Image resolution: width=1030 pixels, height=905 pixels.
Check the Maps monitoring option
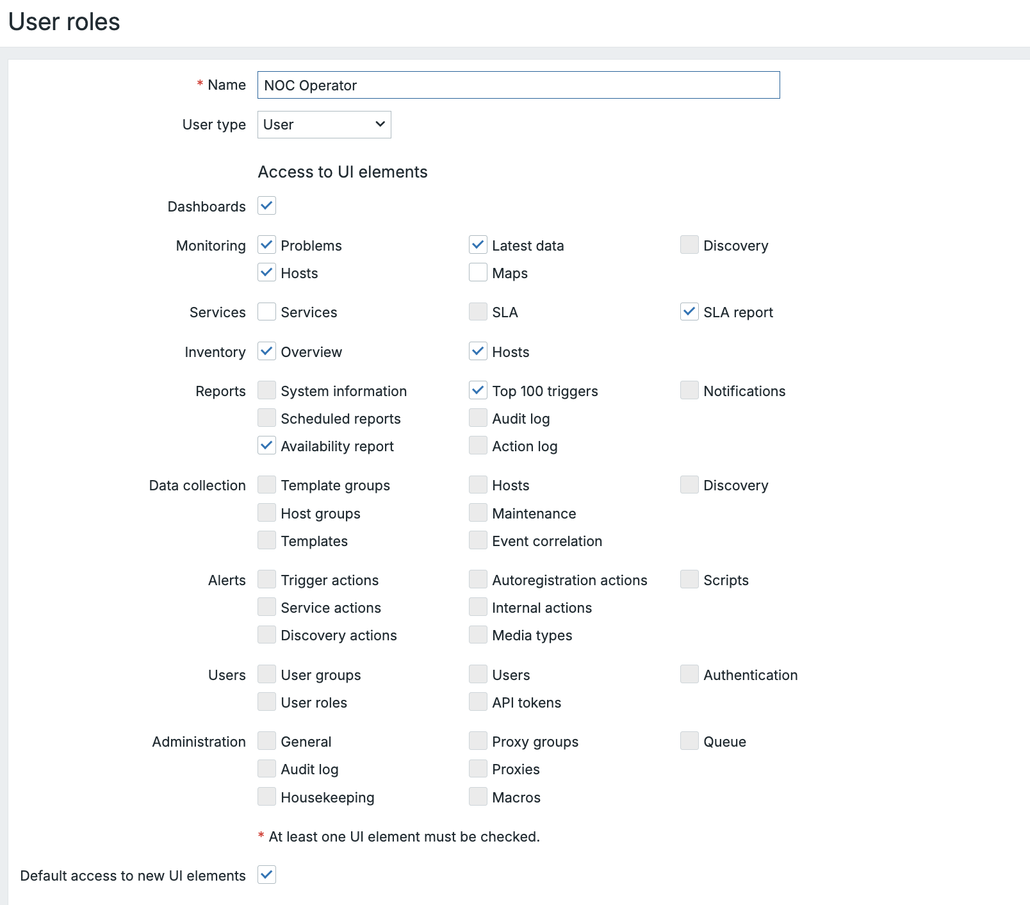pyautogui.click(x=477, y=272)
